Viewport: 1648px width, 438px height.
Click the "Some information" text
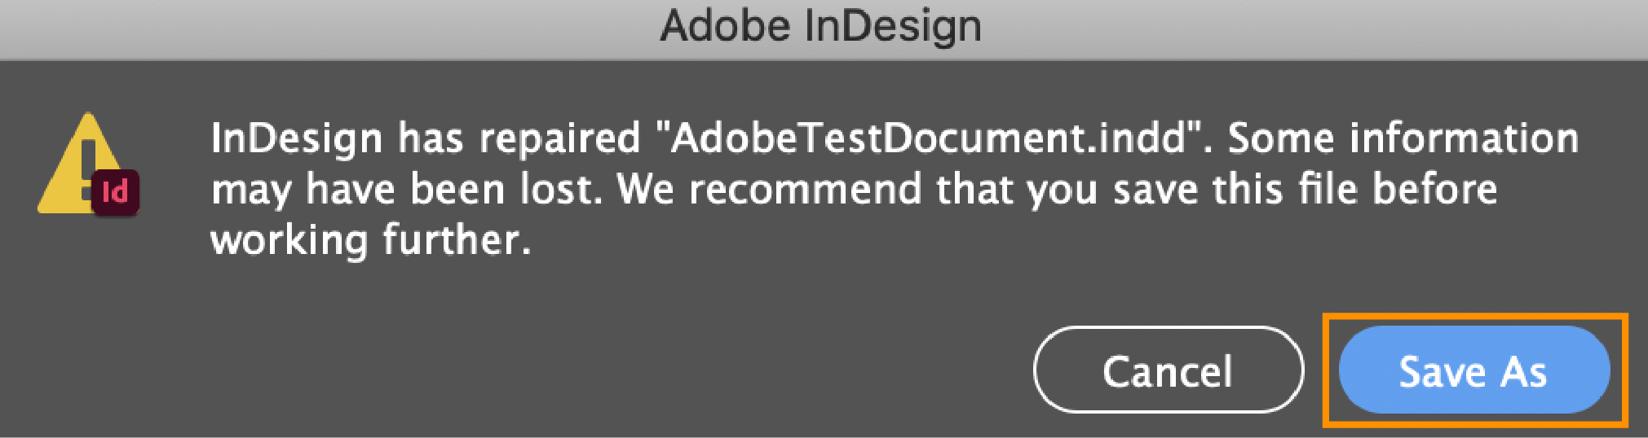coord(1403,138)
